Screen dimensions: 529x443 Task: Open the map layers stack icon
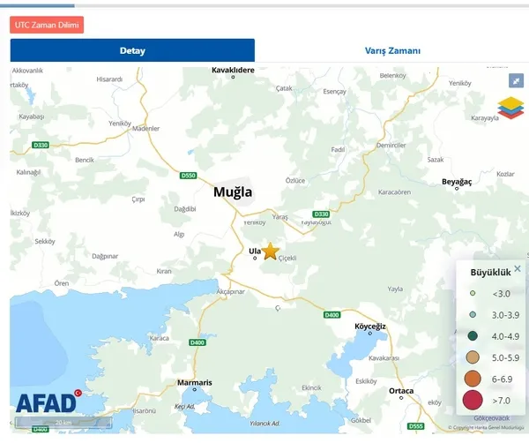[510, 108]
